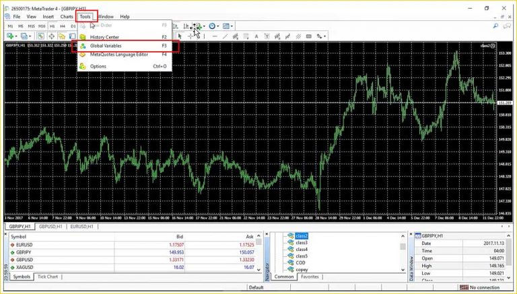The width and height of the screenshot is (517, 294).
Task: Select the Text Label tool
Action: pos(267,36)
